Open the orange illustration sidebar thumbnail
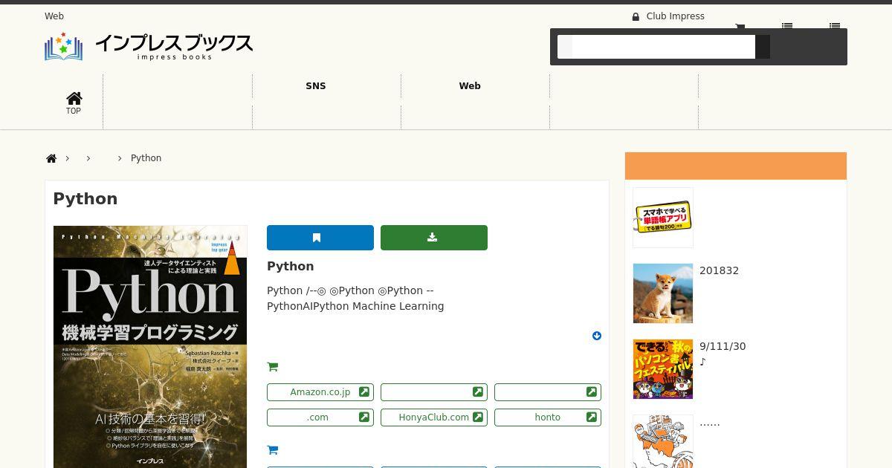Viewport: 892px width, 468px height. pyautogui.click(x=663, y=441)
